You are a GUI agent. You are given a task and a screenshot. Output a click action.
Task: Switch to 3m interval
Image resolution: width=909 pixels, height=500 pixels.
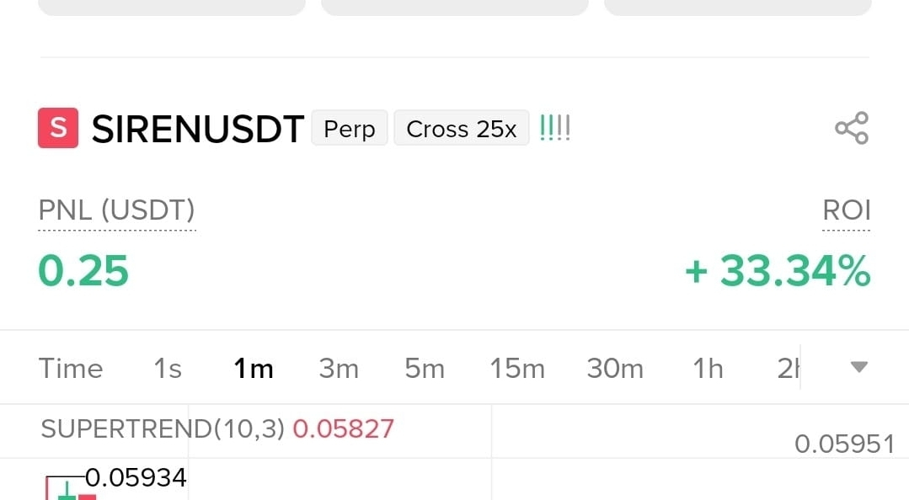coord(339,369)
